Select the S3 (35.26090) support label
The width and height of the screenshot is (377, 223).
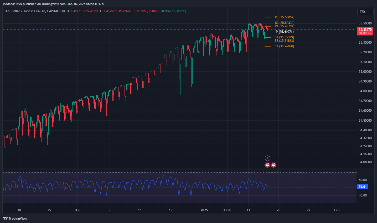pyautogui.click(x=284, y=46)
